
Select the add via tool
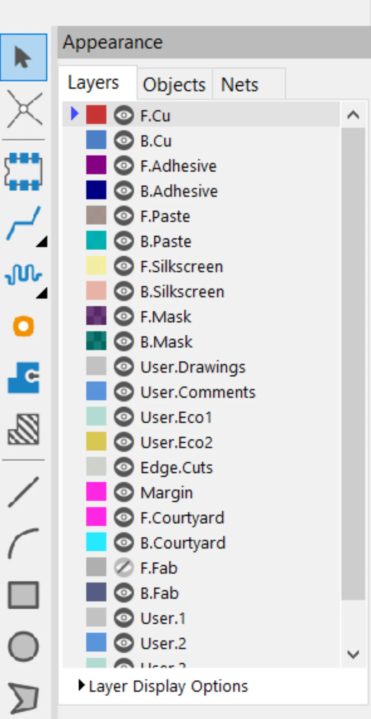point(23,326)
